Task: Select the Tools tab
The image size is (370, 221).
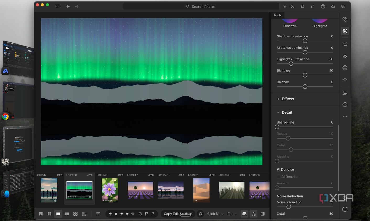Action: [277, 15]
